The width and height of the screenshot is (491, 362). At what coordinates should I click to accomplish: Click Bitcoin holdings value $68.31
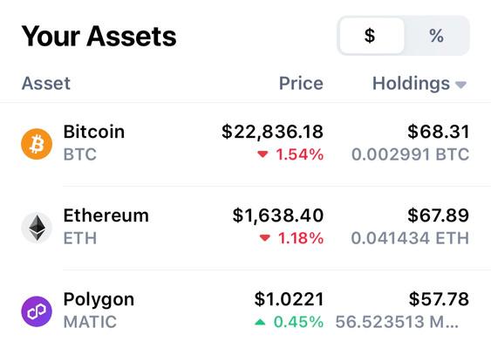coord(439,132)
